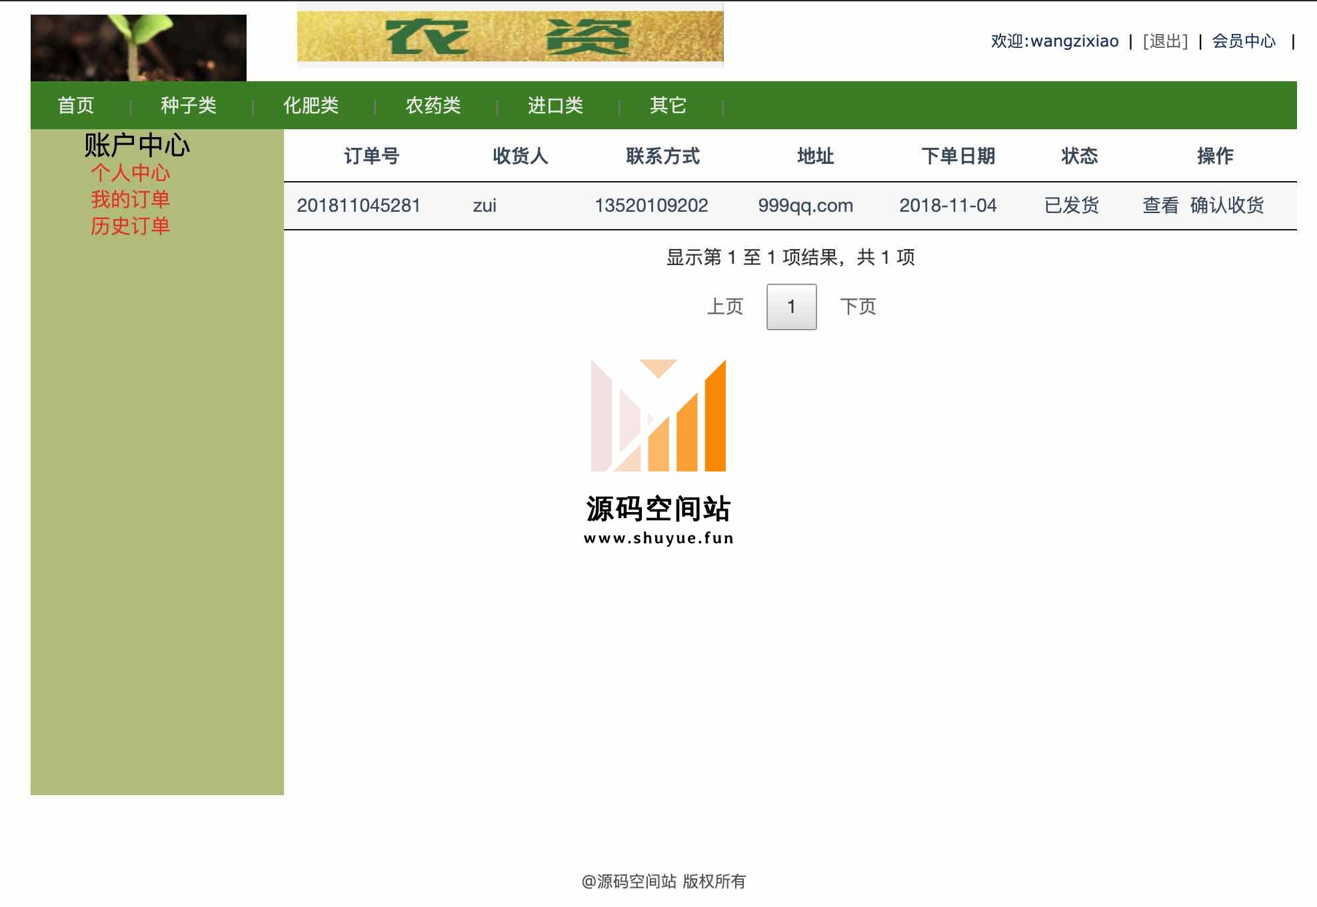Go to next page 下页
The height and width of the screenshot is (907, 1317).
[x=858, y=306]
